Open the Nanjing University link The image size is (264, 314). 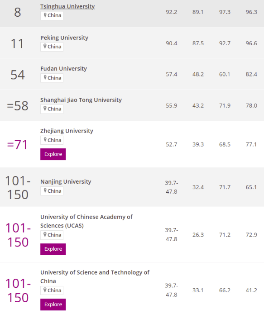66,181
